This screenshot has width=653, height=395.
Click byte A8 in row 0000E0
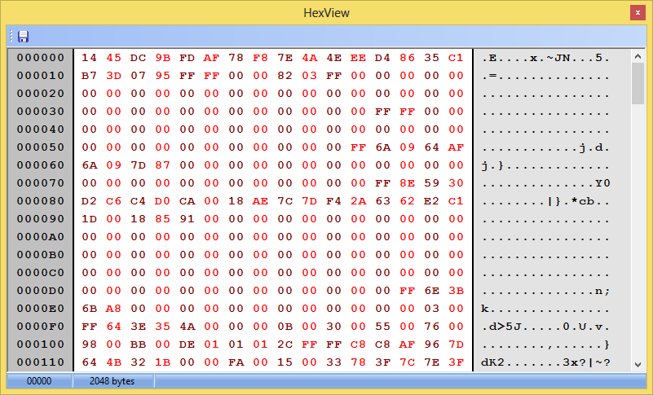113,308
